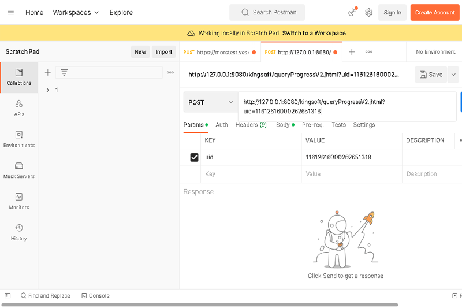Open Collections in the sidebar

[x=19, y=77]
